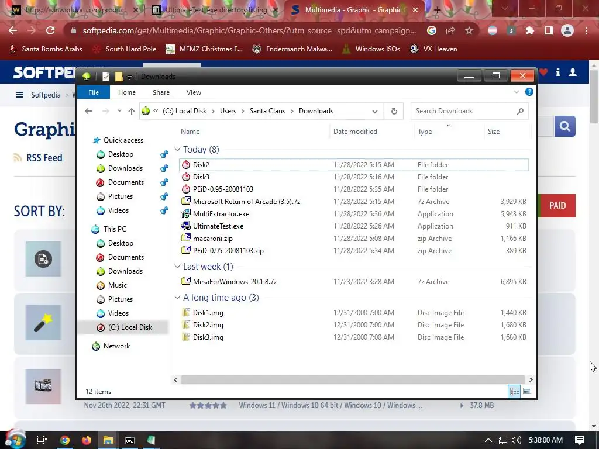Open customize quick access toolbar dropdown
This screenshot has height=449, width=599.
(x=129, y=77)
